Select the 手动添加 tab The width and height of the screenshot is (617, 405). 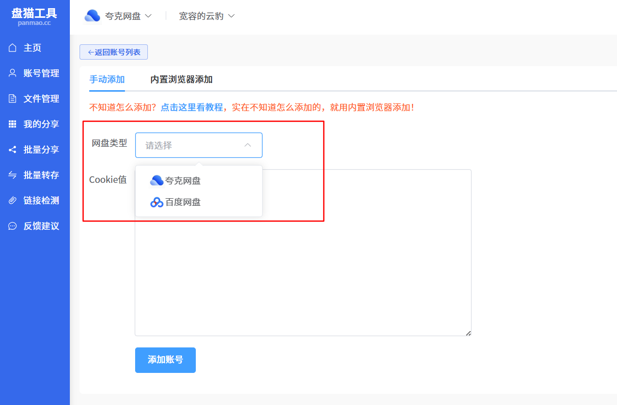point(107,79)
